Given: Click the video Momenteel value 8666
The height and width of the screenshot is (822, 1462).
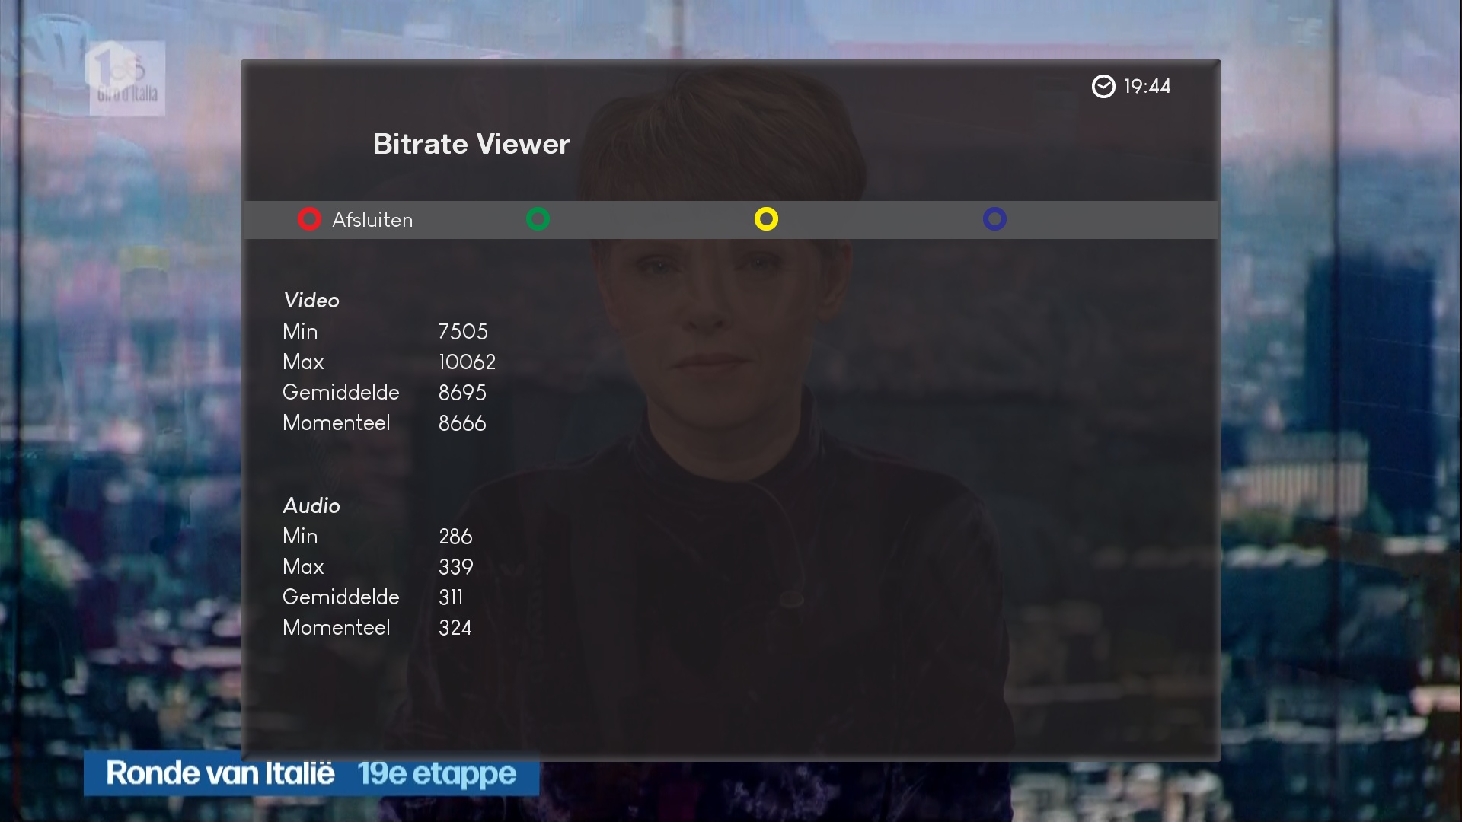Looking at the screenshot, I should click(x=462, y=423).
